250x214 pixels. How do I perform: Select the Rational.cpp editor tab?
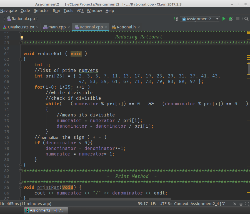[91, 27]
